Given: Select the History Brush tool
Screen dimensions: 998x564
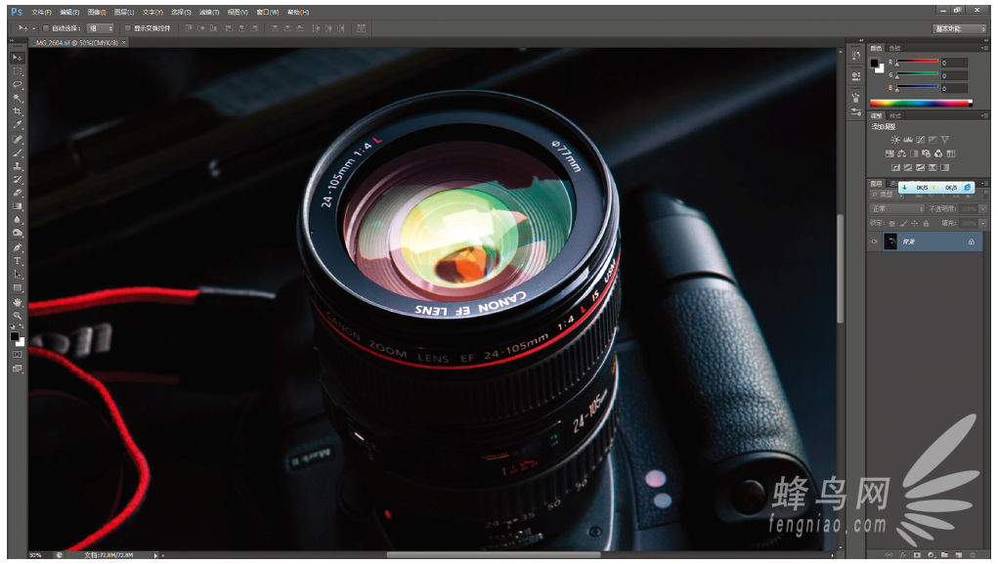Looking at the screenshot, I should click(x=18, y=180).
